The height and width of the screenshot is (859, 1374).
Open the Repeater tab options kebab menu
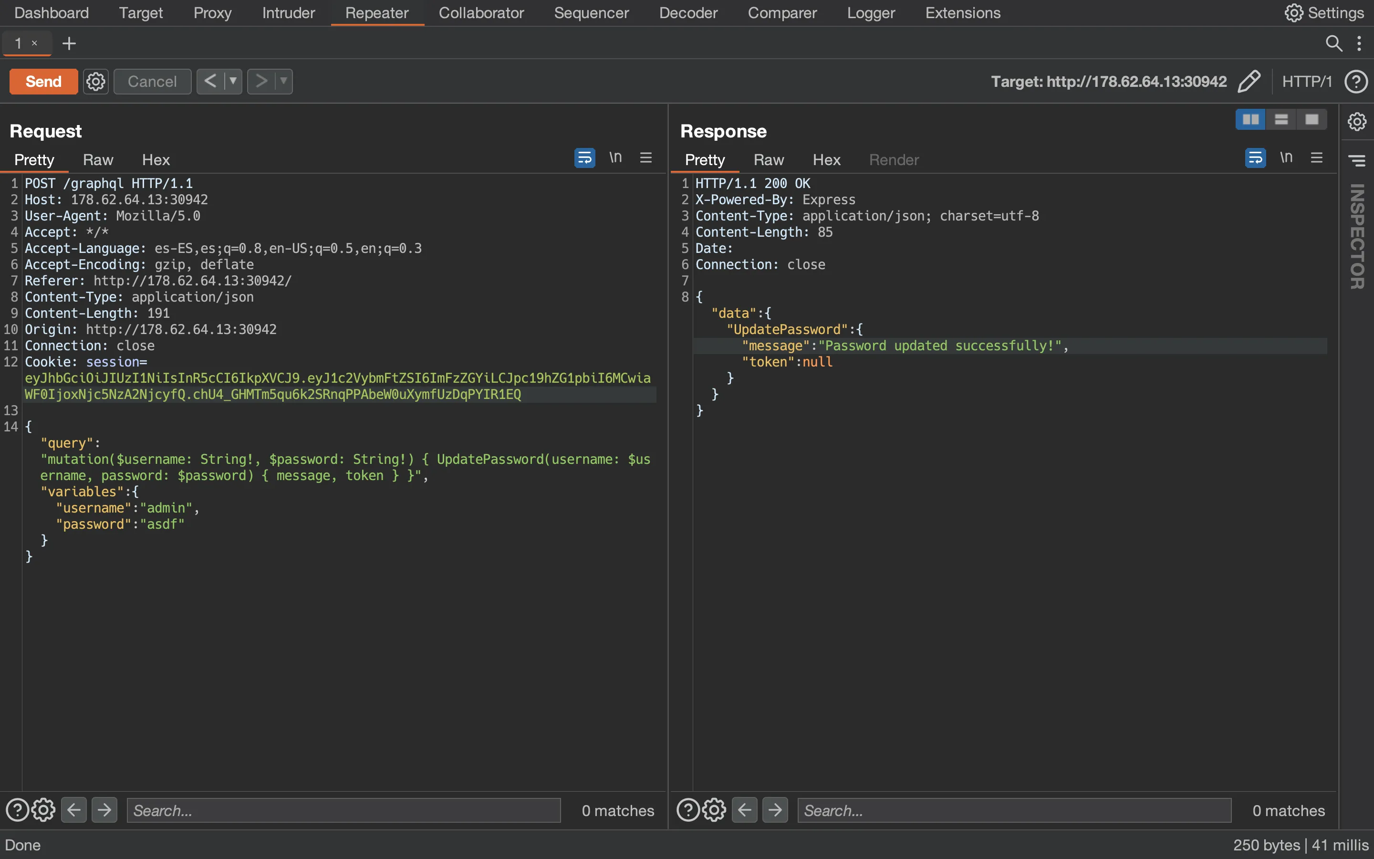1359,43
